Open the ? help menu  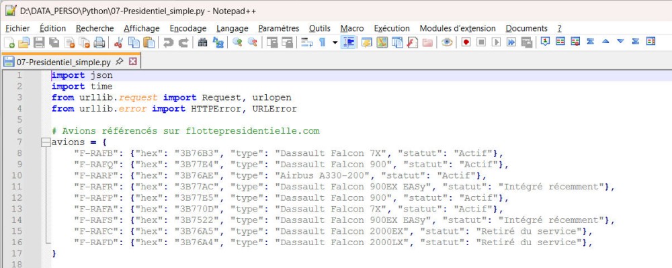[559, 28]
